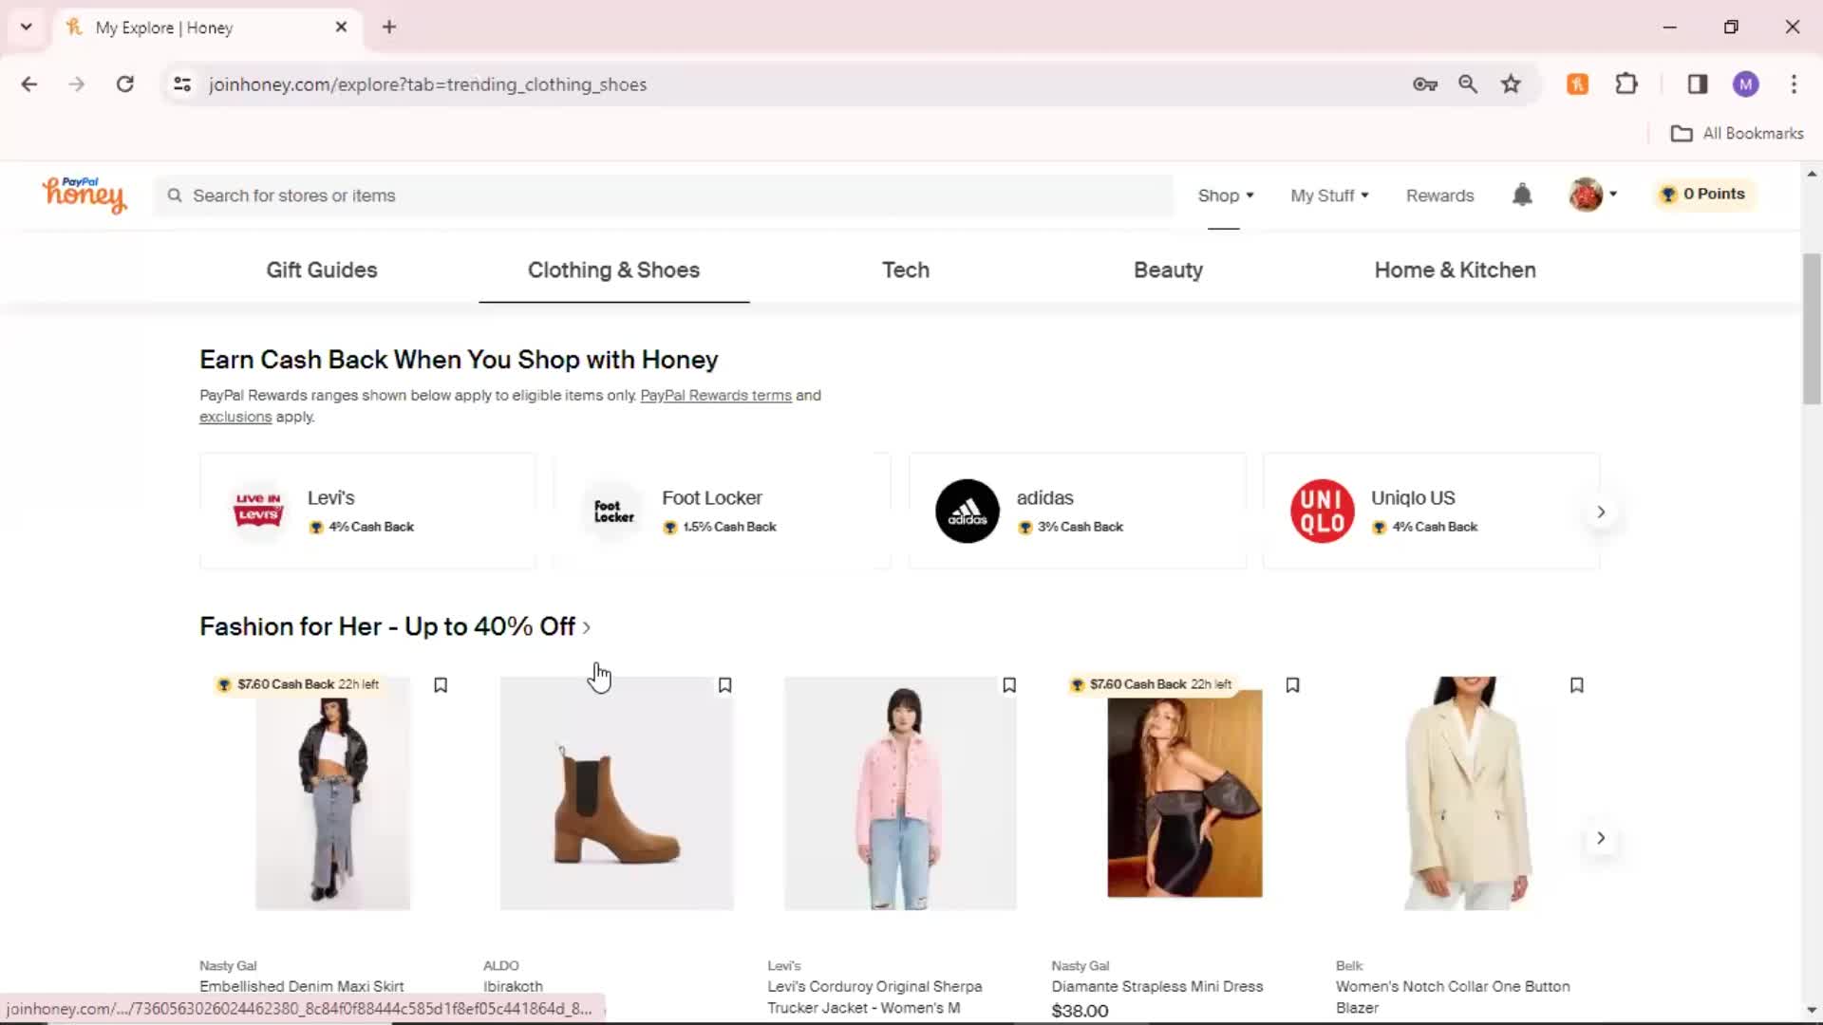The width and height of the screenshot is (1823, 1025).
Task: Open the adidas cash back card
Action: pos(1077,511)
